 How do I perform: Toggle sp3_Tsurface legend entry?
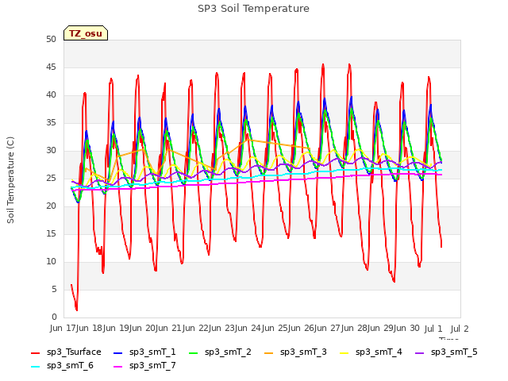pyautogui.click(x=66, y=352)
